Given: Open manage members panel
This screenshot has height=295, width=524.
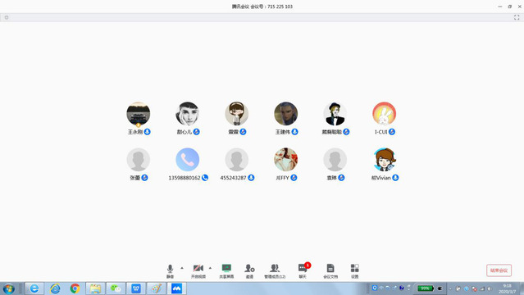Looking at the screenshot, I should (275, 270).
